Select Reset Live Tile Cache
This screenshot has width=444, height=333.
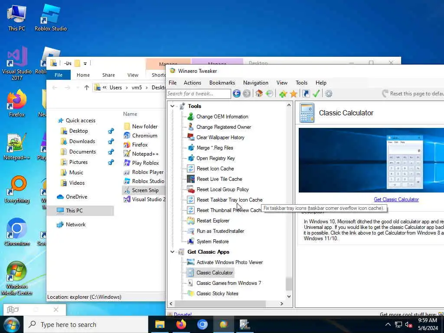point(219,179)
